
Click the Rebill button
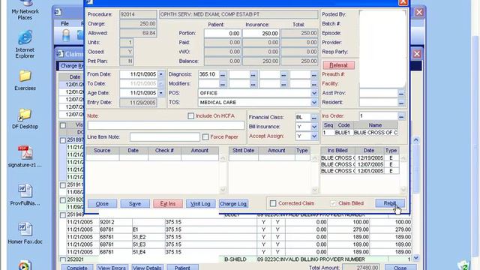coord(390,203)
